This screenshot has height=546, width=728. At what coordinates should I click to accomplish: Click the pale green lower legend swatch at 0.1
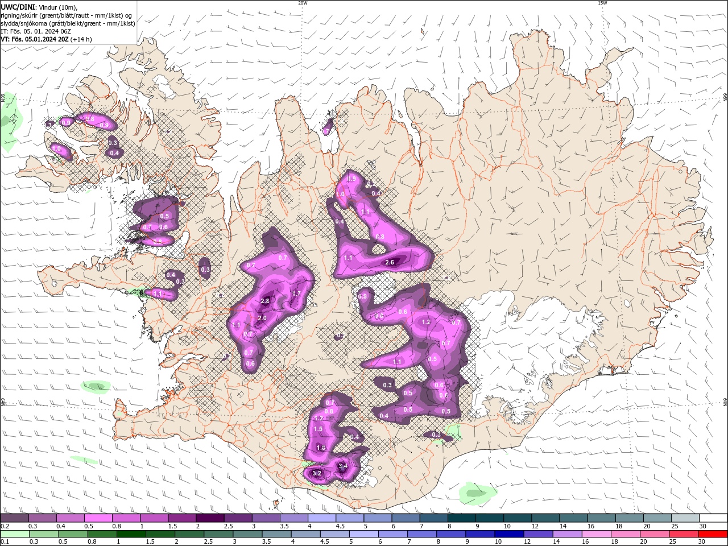click(x=15, y=534)
